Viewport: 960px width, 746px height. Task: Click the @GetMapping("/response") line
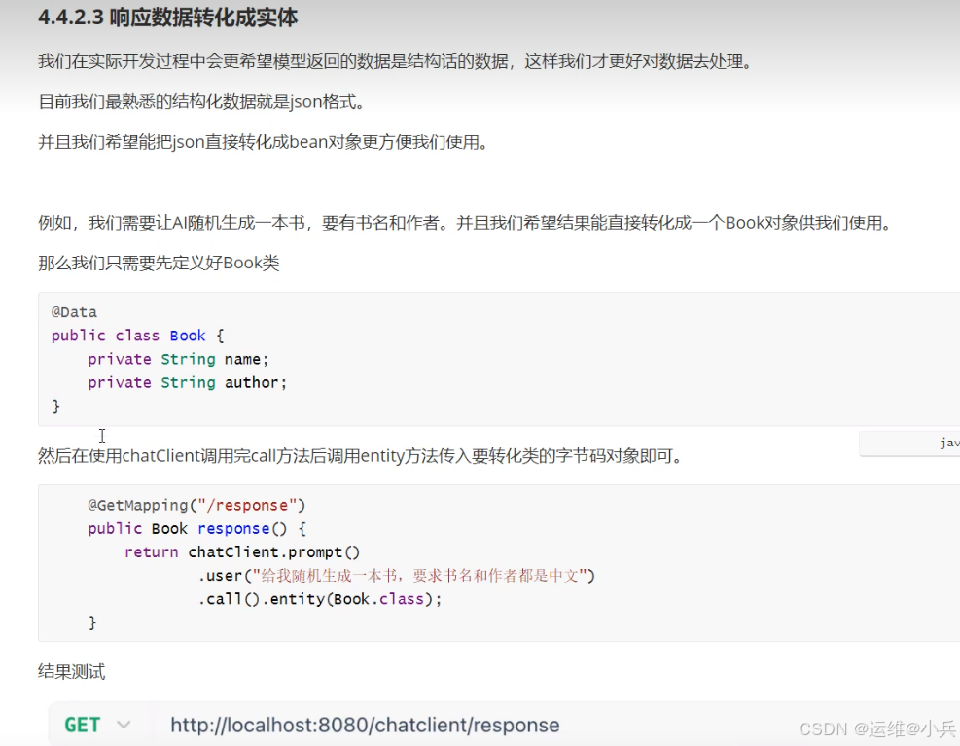[x=196, y=506]
